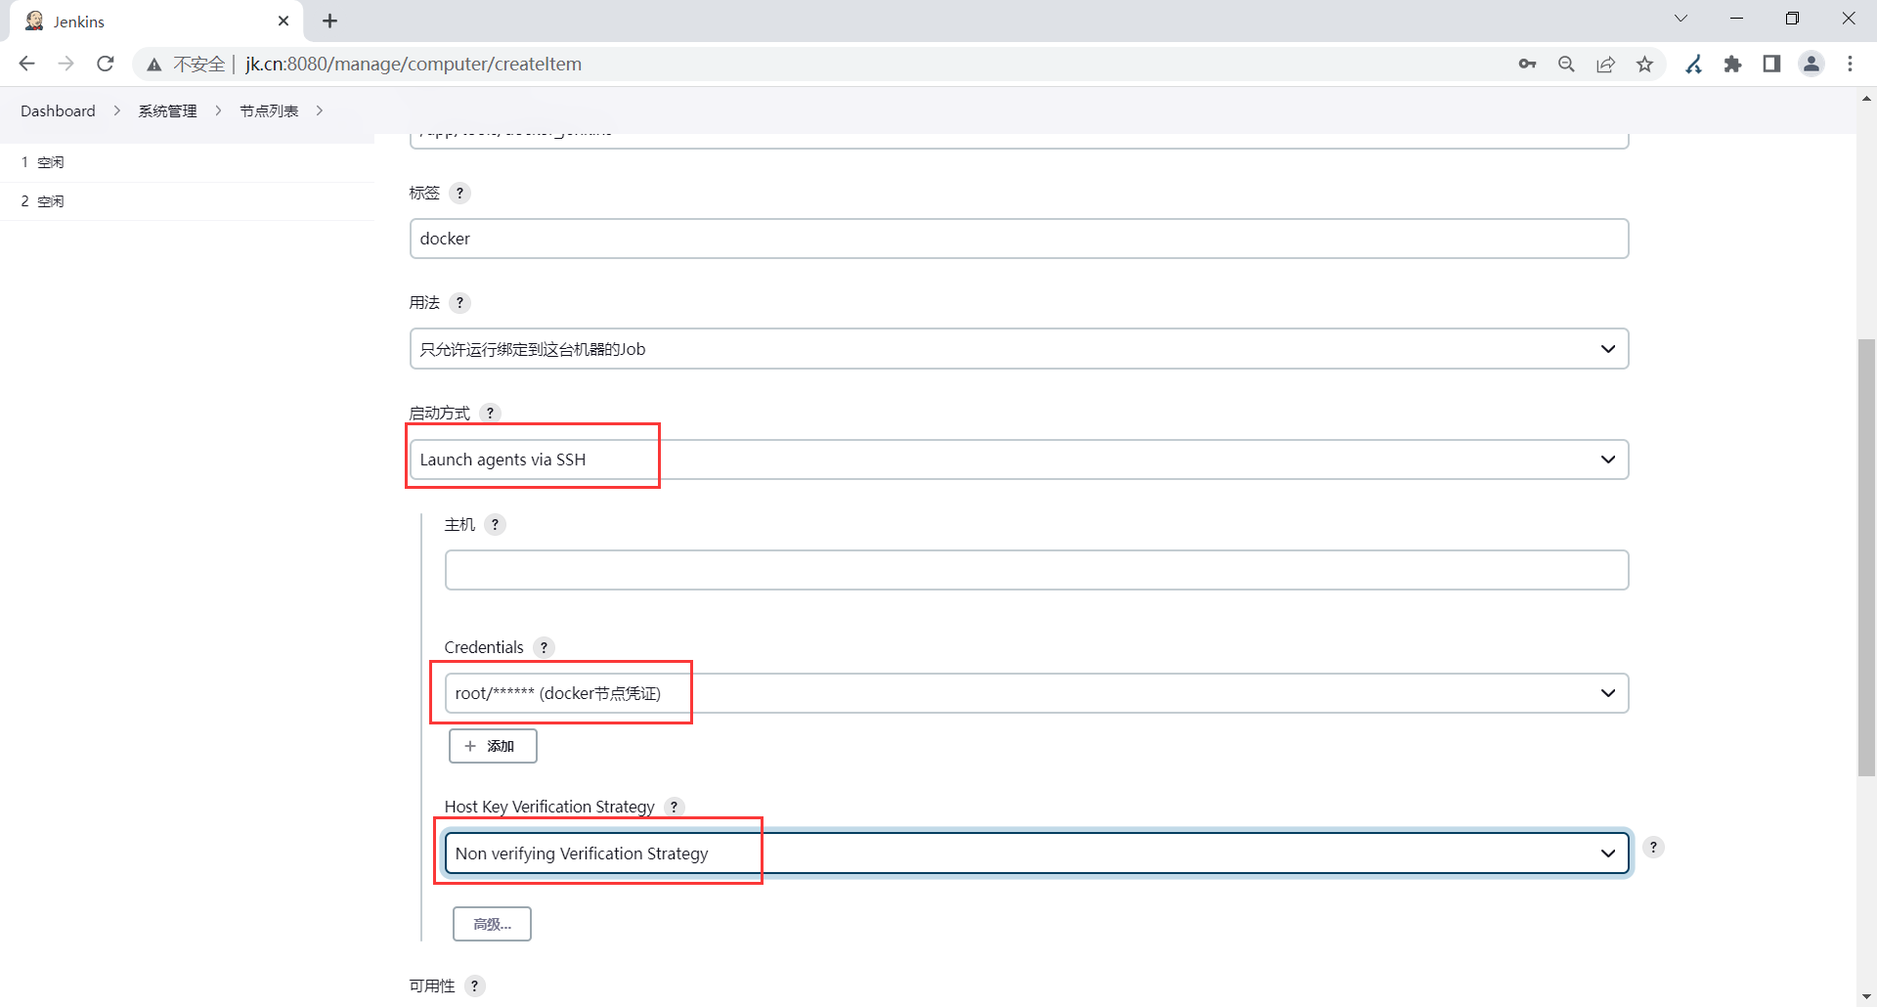Click help icon next to Credentials
This screenshot has width=1877, height=1007.
pyautogui.click(x=544, y=647)
